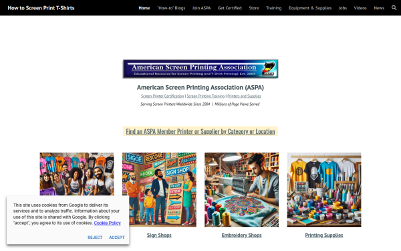Viewport: 401px width, 251px height.
Task: Click the 'This site uses cookies' message
Action: [x=67, y=214]
